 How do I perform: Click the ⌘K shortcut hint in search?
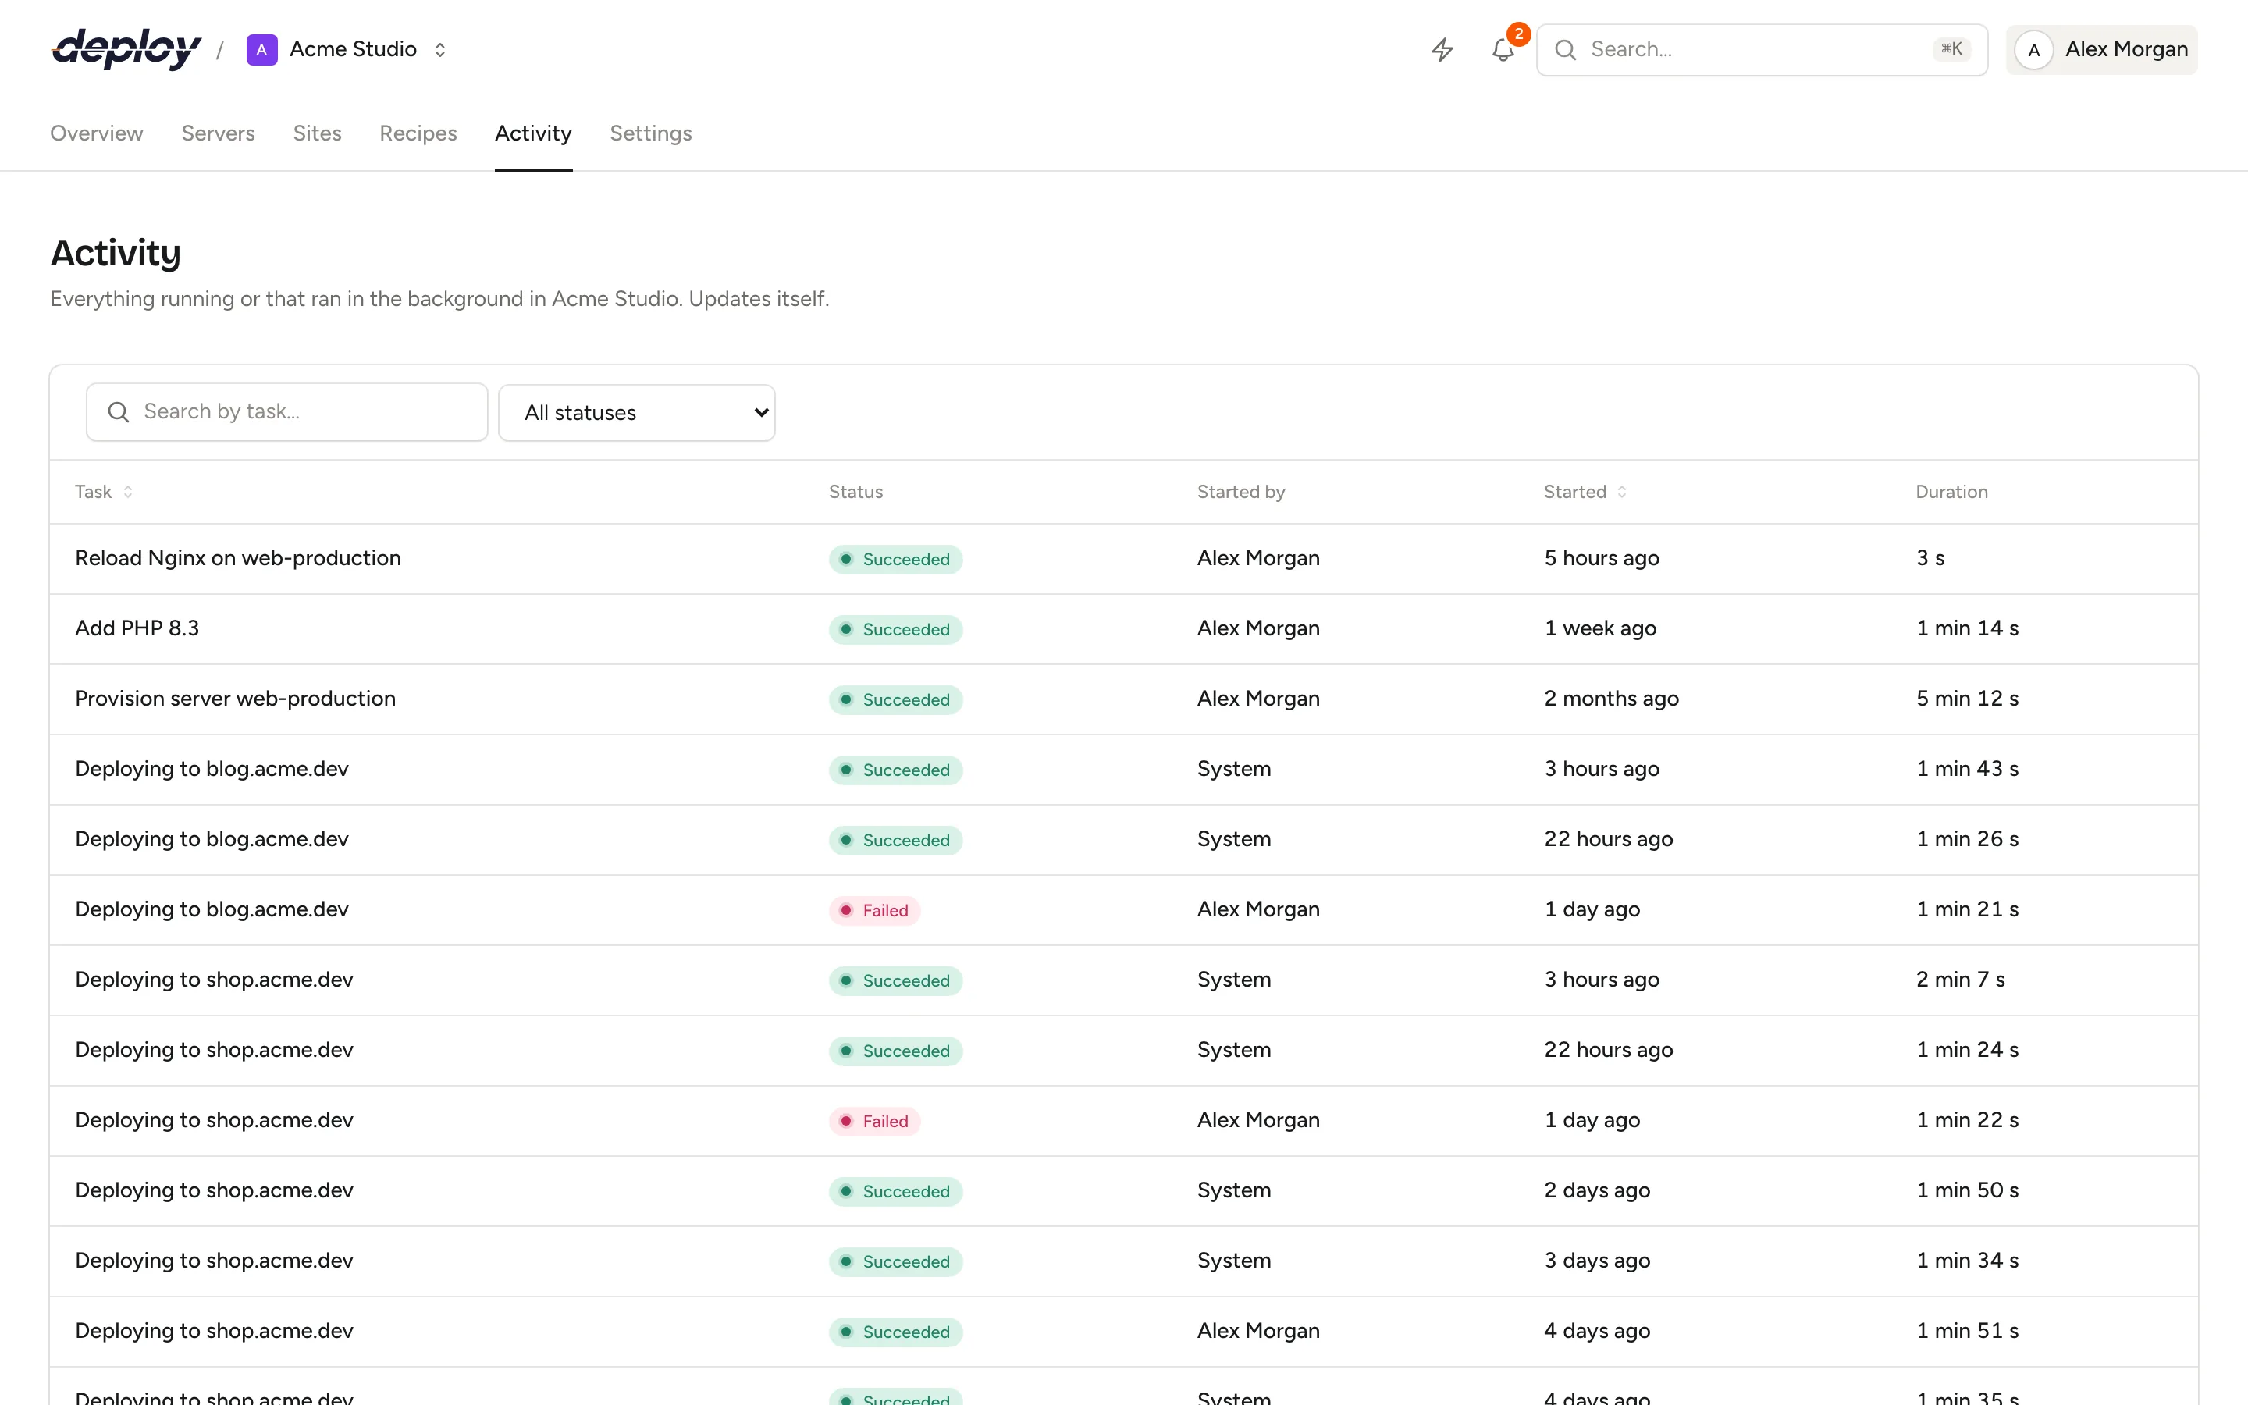[1951, 49]
